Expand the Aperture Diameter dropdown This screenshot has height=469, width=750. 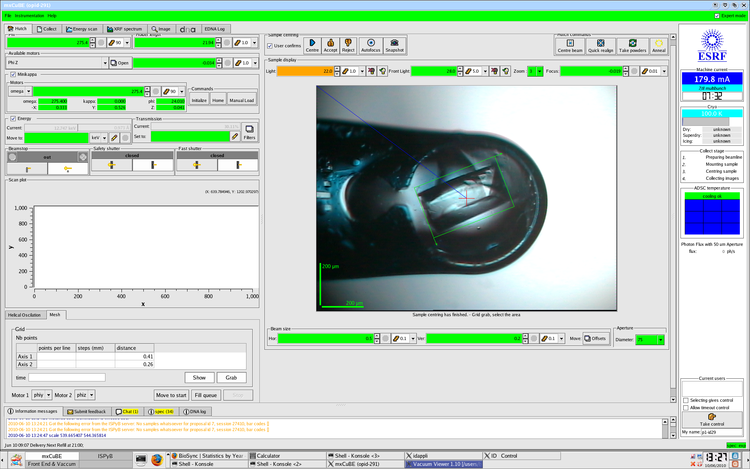(x=660, y=340)
